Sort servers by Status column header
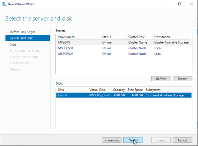 (x=113, y=37)
